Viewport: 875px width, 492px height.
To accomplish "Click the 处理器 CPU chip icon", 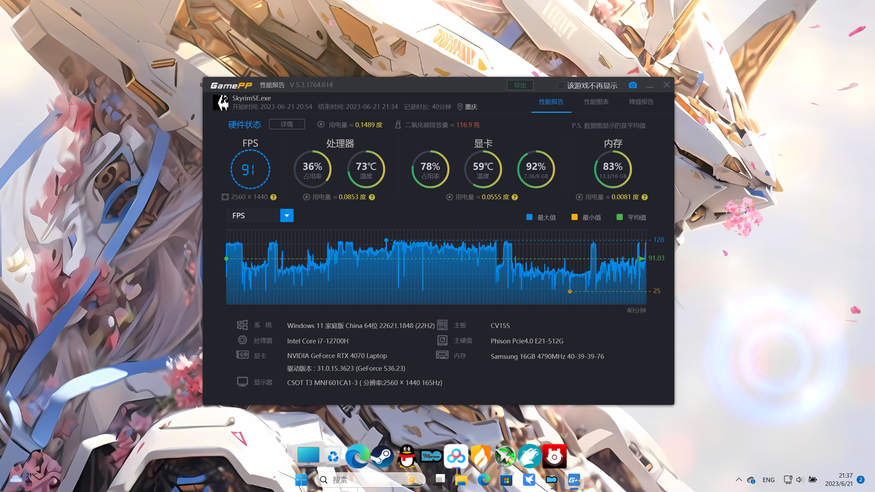I will (242, 340).
